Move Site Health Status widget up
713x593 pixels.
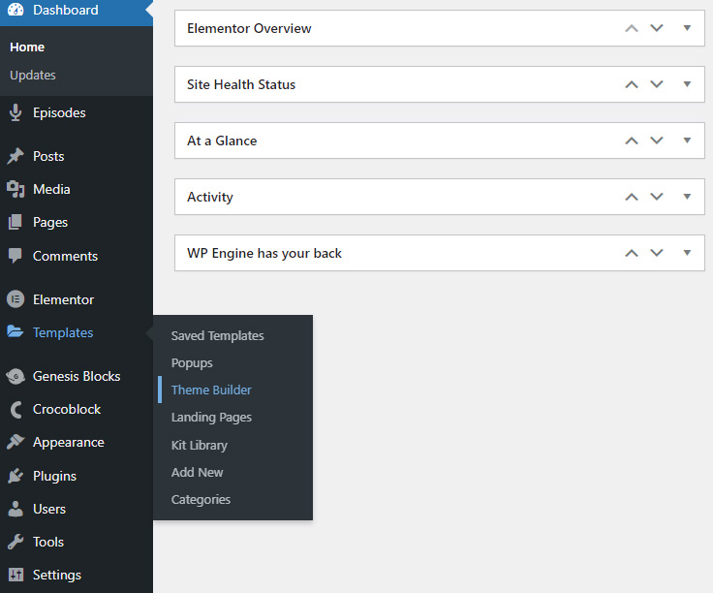[x=632, y=84]
